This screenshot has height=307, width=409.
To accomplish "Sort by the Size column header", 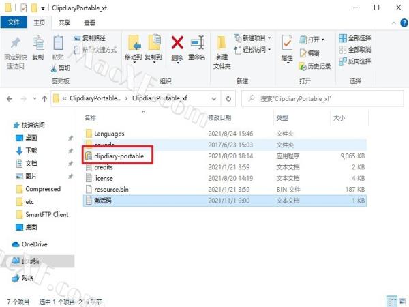I will (339, 118).
